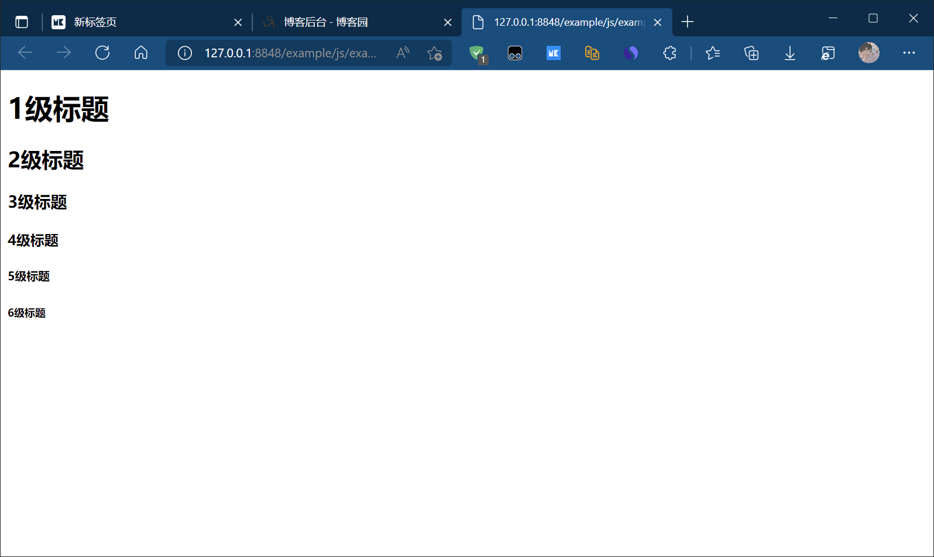
Task: Go back to previous page
Action: pos(25,53)
